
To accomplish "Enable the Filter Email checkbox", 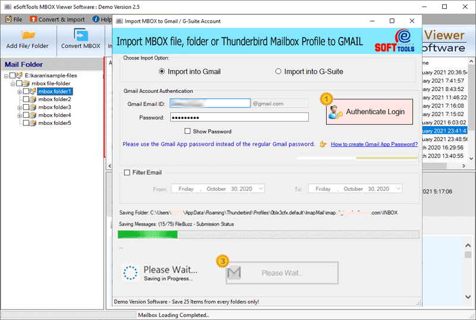I will point(127,172).
